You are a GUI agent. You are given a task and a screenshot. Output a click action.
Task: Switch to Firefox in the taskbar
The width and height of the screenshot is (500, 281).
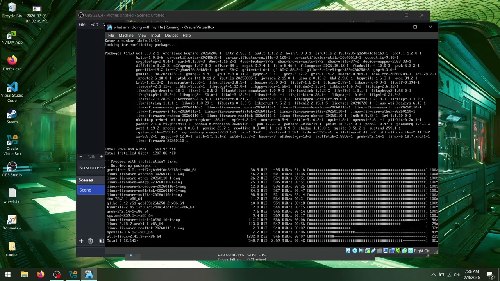[x=41, y=274]
